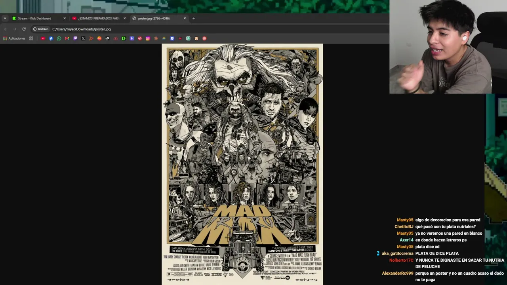
Task: Click the Archivo file info chip
Action: 41,29
